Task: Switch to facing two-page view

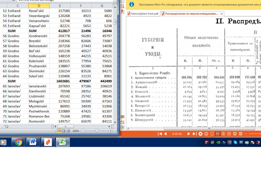Action: click(223, 134)
